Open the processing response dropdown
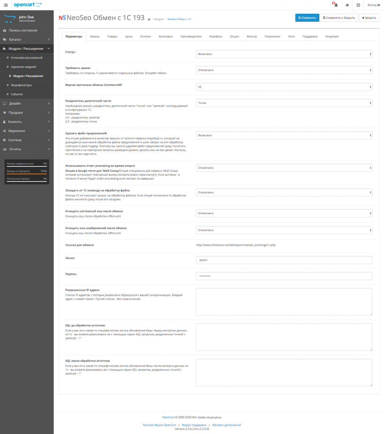 pos(284,168)
